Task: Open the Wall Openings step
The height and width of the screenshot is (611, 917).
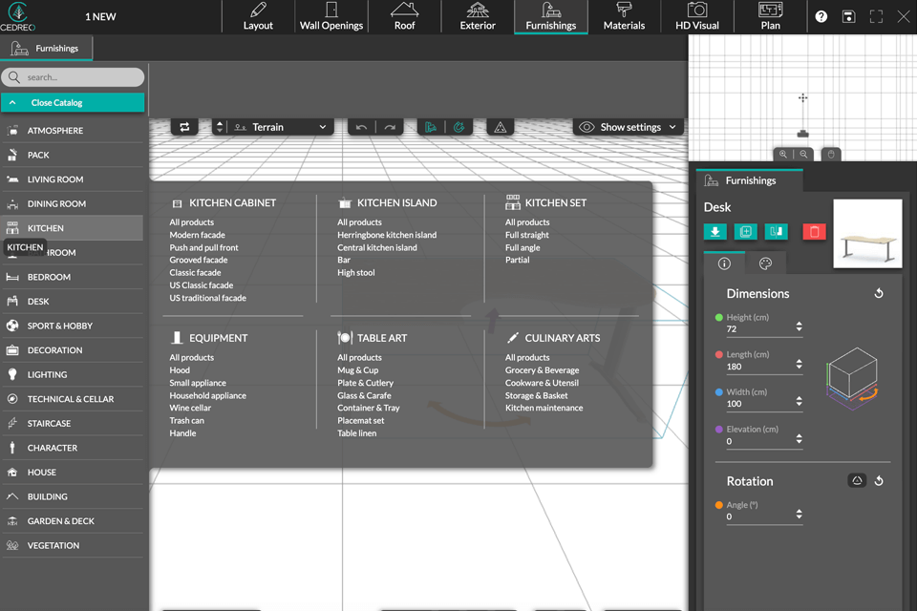Action: coord(331,17)
